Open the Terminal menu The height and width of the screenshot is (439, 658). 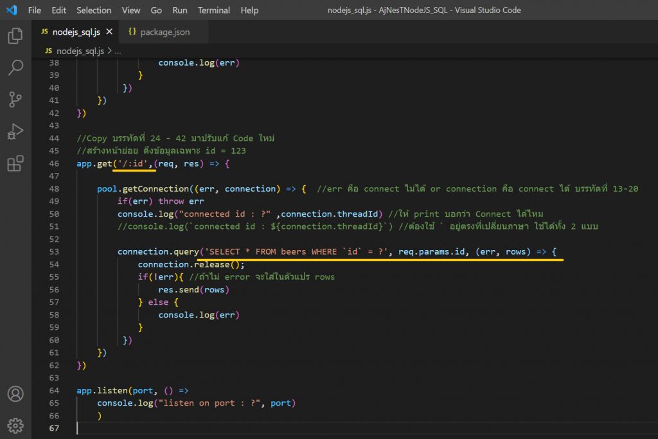[x=214, y=10]
